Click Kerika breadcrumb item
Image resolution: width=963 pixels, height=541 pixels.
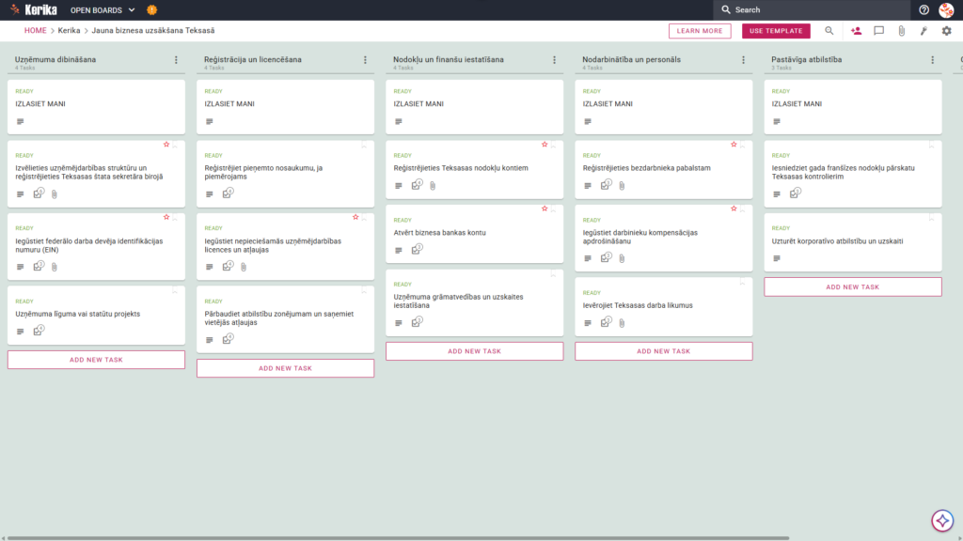69,31
